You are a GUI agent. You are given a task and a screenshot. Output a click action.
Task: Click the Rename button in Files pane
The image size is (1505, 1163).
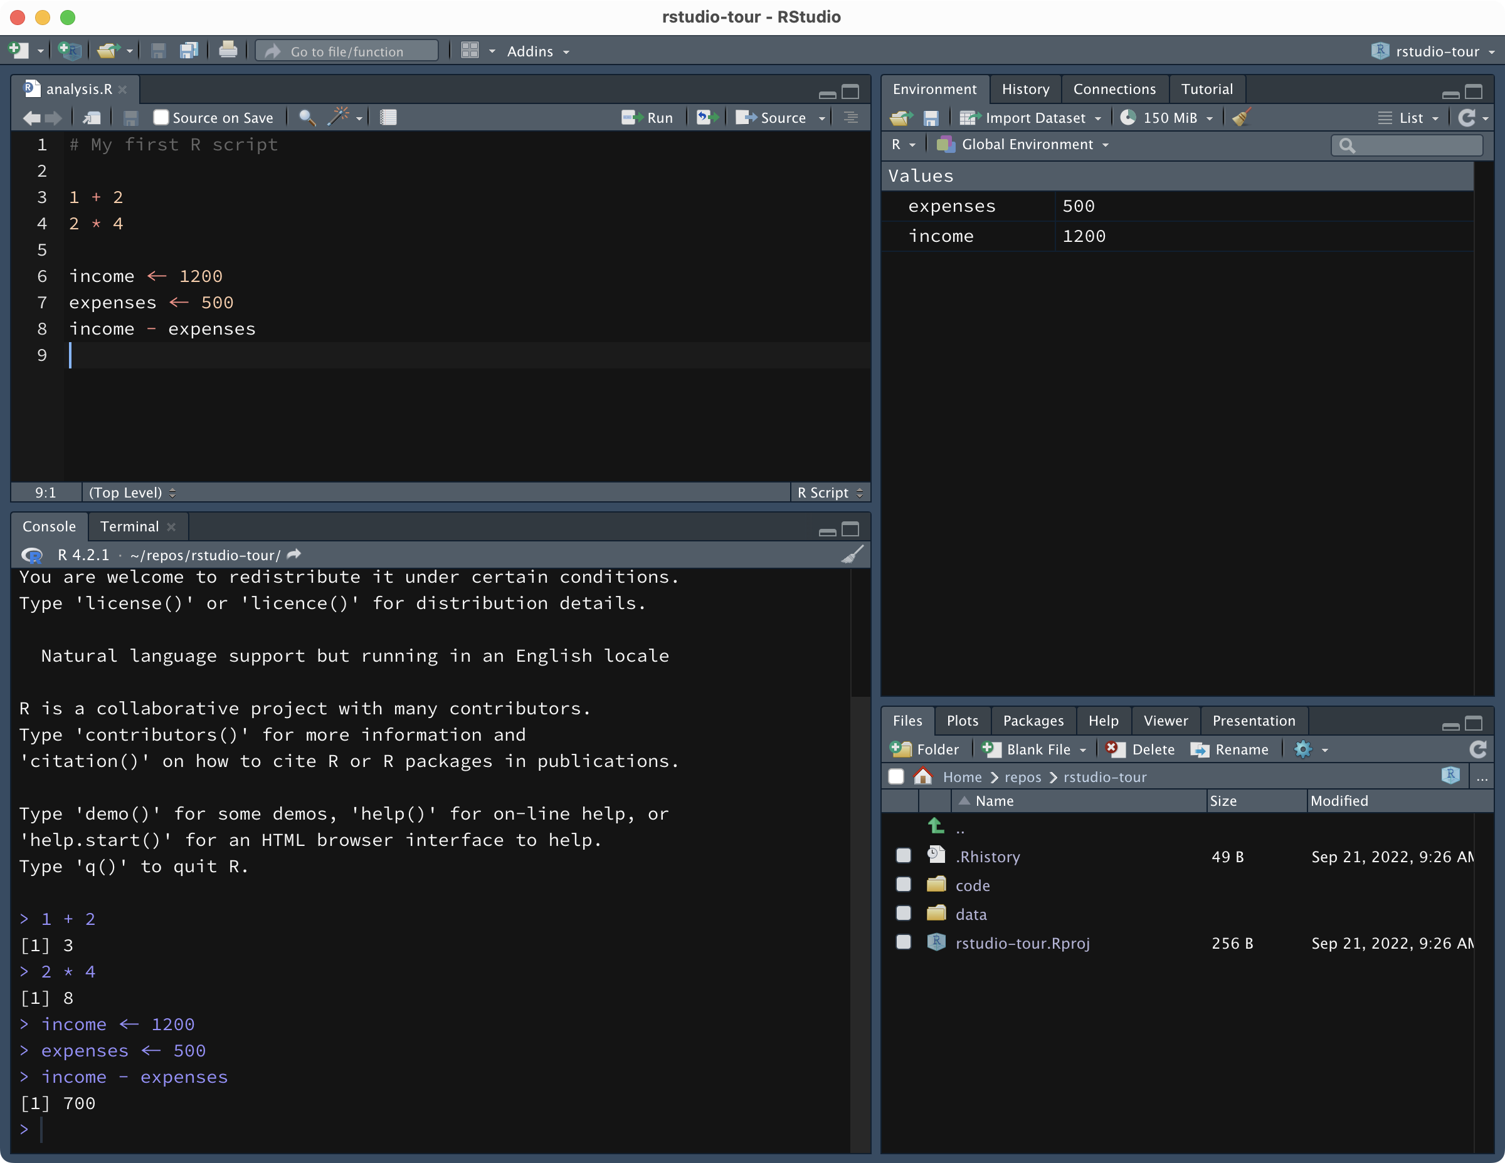pos(1229,750)
